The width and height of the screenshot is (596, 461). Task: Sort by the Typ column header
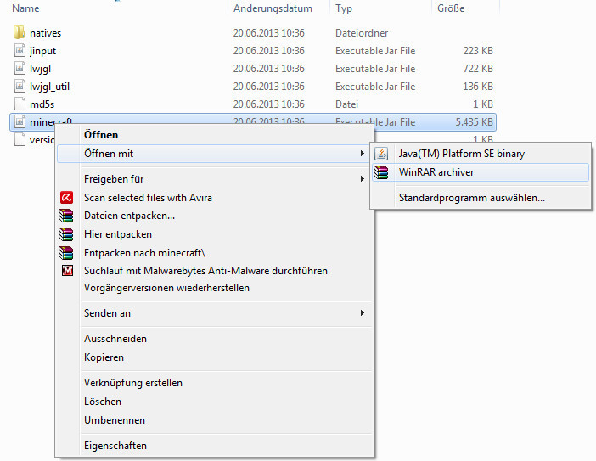click(344, 8)
